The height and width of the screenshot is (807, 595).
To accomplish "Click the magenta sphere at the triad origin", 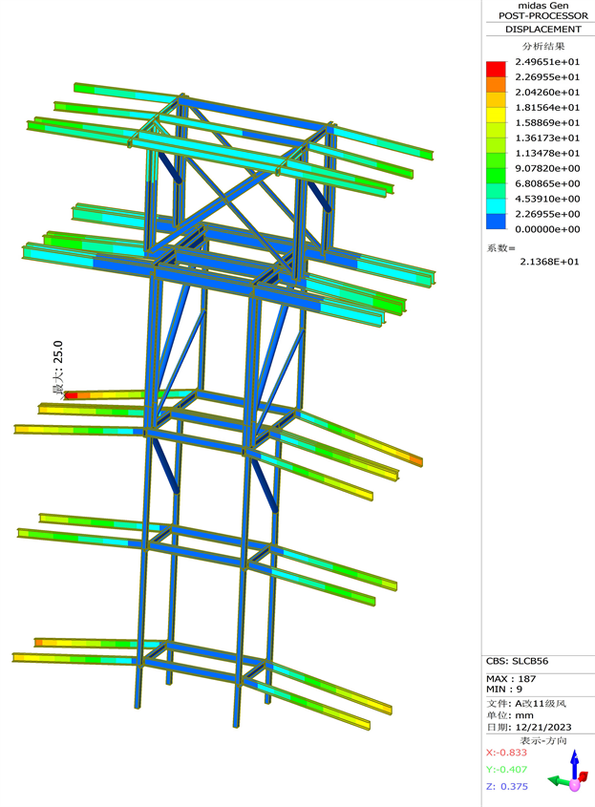I will (575, 785).
